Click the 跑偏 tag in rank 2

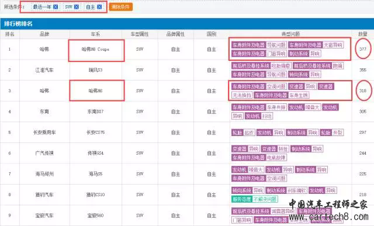tap(337, 65)
